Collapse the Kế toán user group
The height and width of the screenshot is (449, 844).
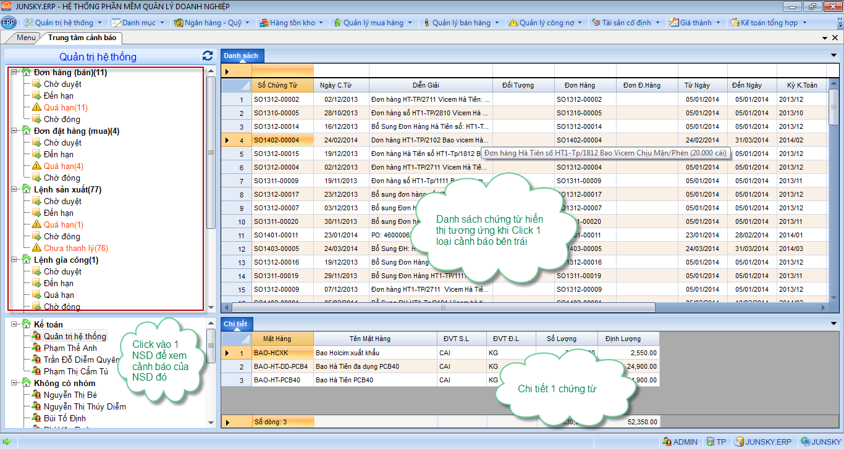pos(14,324)
